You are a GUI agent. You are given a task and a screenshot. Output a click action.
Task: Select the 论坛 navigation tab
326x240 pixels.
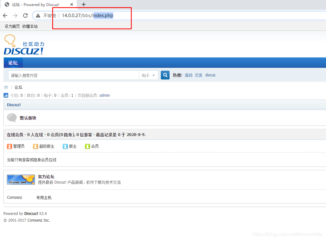click(x=13, y=63)
